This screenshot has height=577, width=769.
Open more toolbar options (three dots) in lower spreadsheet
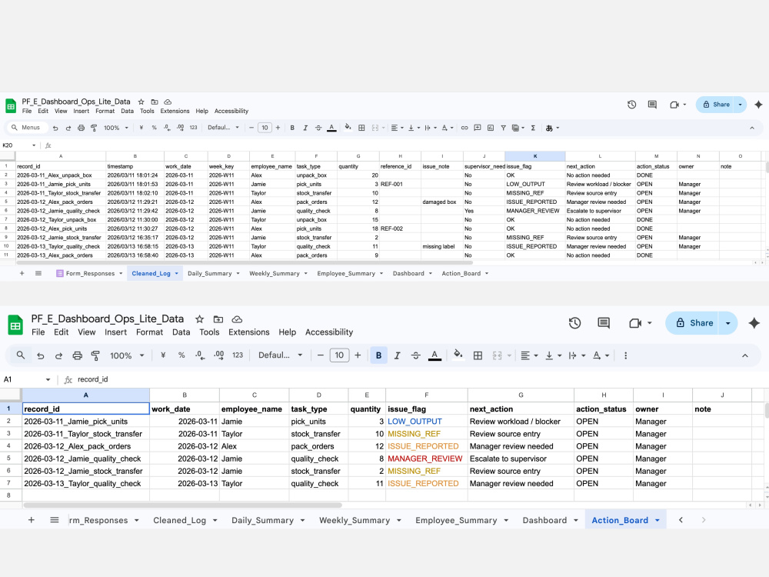(x=625, y=355)
